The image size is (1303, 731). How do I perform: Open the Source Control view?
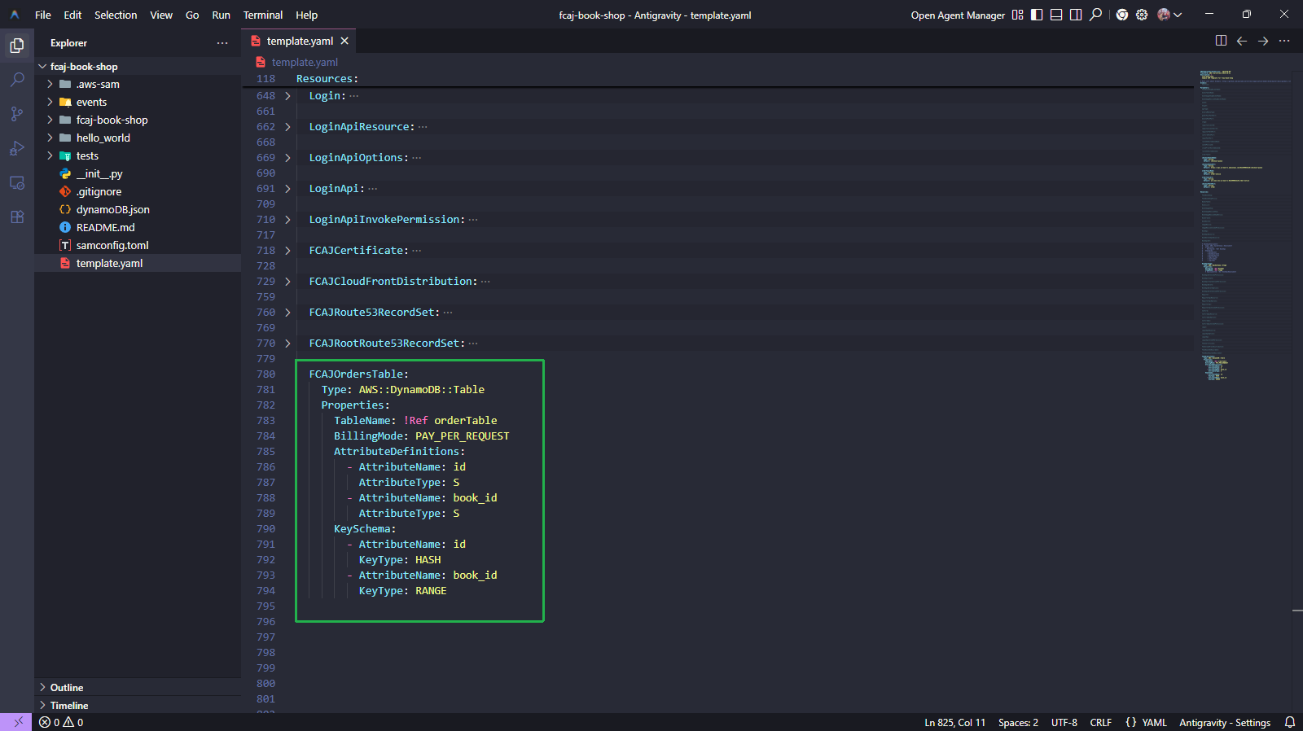click(x=17, y=114)
